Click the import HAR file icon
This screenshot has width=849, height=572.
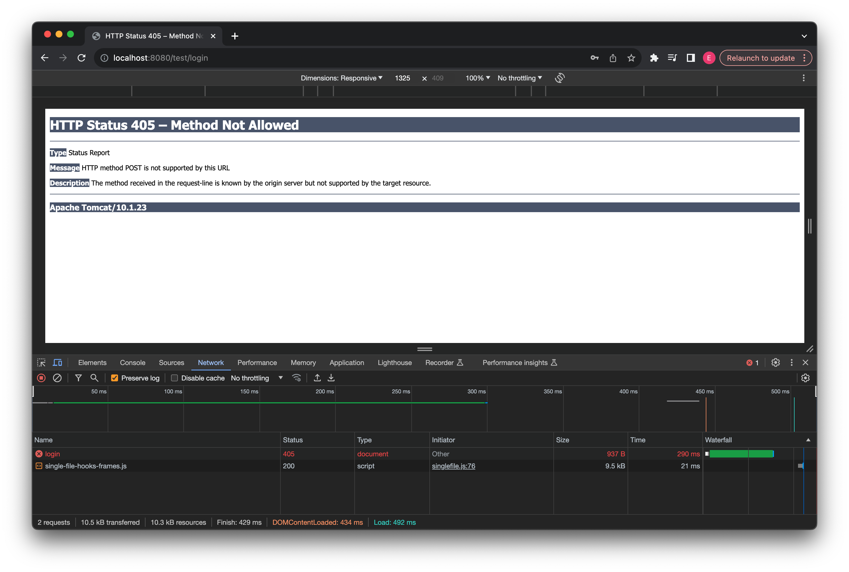tap(317, 378)
